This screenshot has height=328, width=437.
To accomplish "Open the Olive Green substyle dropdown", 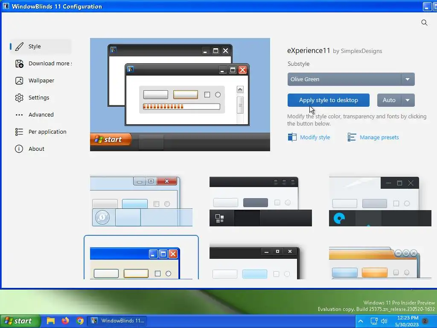I will pos(351,79).
